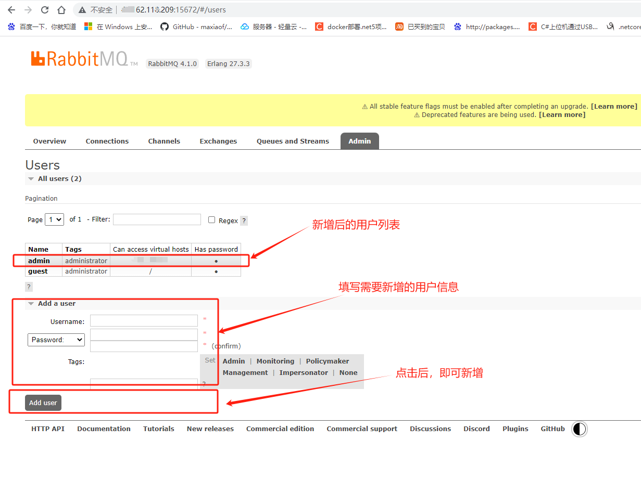This screenshot has height=480, width=641.
Task: Focus the Tags input field
Action: point(144,384)
